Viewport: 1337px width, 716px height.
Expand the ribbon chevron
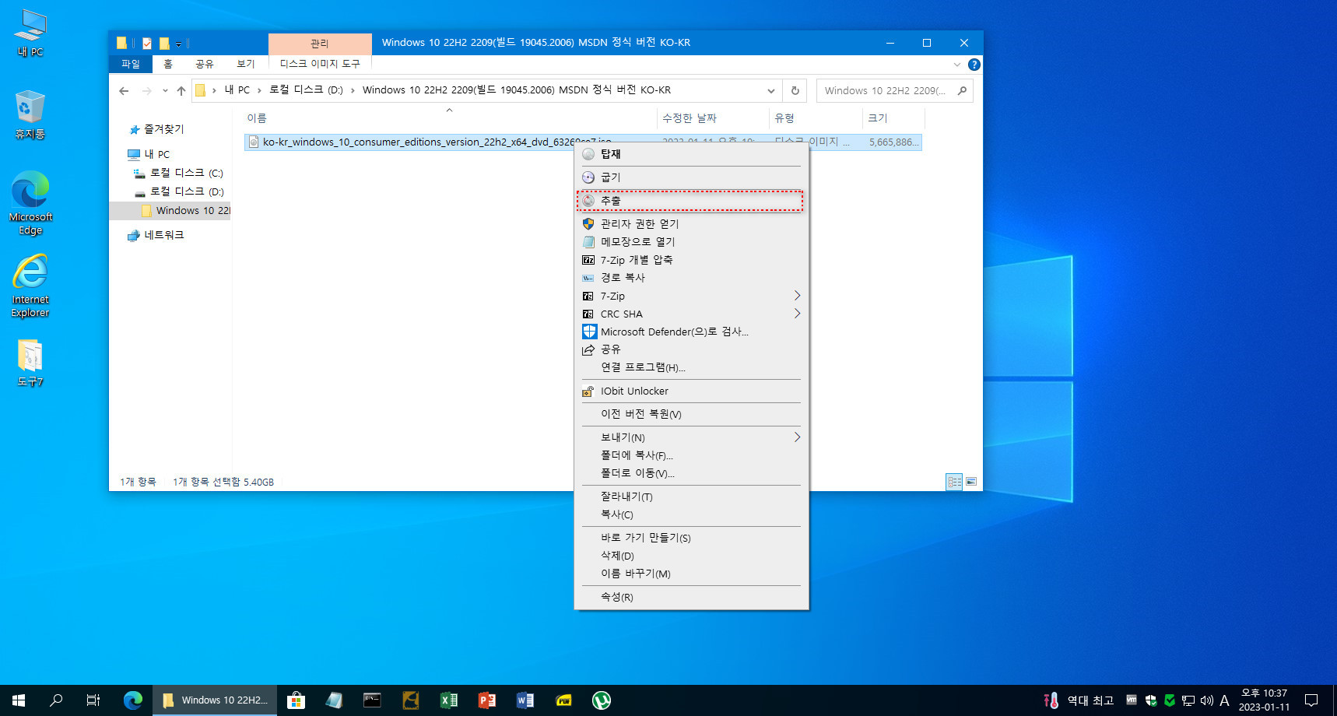click(x=957, y=65)
